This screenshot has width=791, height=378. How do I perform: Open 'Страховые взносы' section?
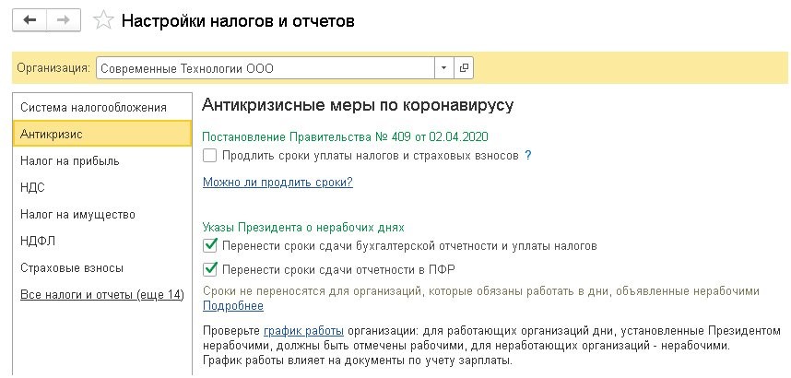point(72,267)
